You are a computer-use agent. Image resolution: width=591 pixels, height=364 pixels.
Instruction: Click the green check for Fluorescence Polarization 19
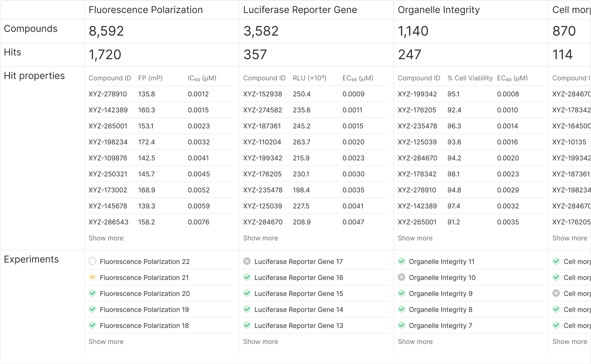[x=93, y=309]
